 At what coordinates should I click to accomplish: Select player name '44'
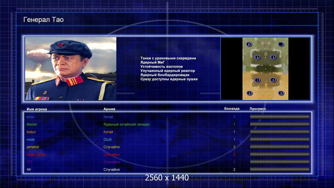coord(29,170)
